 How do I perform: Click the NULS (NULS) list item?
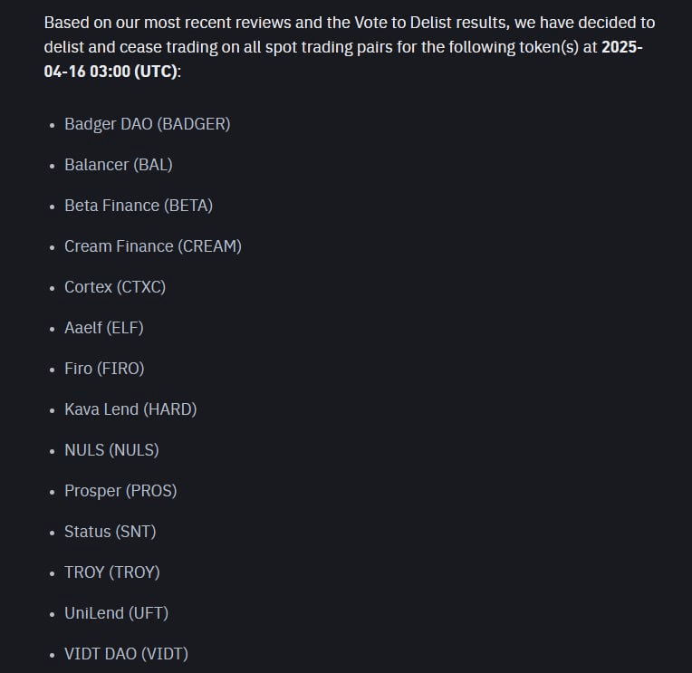tap(111, 450)
